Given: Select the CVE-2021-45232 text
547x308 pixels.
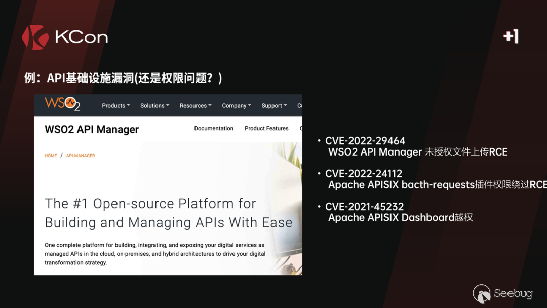Looking at the screenshot, I should tap(364, 207).
